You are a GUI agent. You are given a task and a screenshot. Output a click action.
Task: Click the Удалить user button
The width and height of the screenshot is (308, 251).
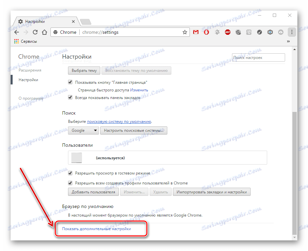(161, 192)
